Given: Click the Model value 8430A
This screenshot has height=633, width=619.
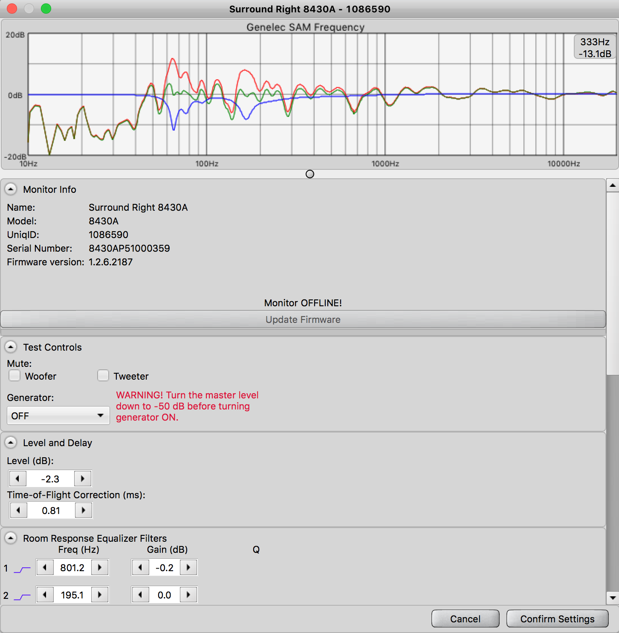Looking at the screenshot, I should (104, 221).
